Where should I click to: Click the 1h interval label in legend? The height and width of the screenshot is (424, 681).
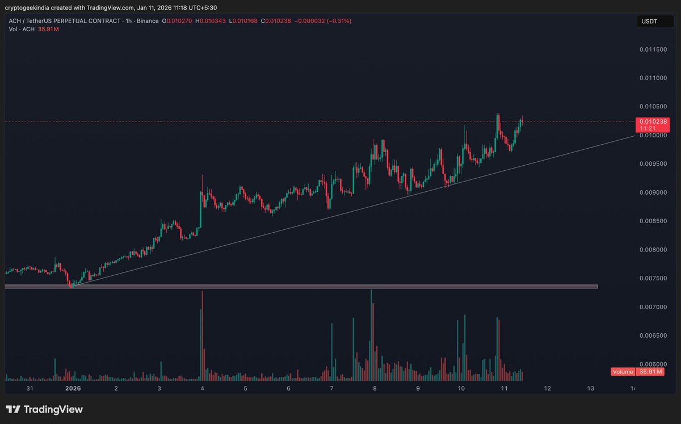click(129, 21)
